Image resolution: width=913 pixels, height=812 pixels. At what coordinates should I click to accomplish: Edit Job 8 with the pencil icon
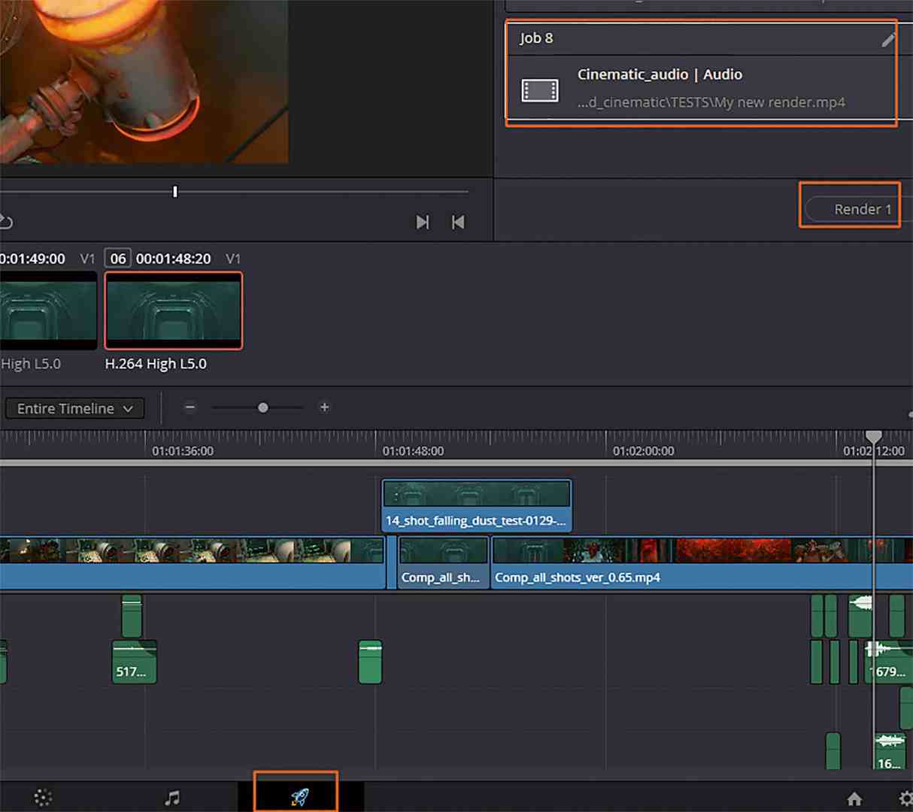[x=889, y=39]
